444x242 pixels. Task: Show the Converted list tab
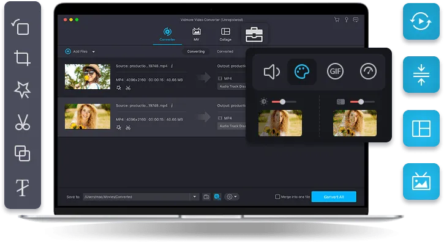225,51
